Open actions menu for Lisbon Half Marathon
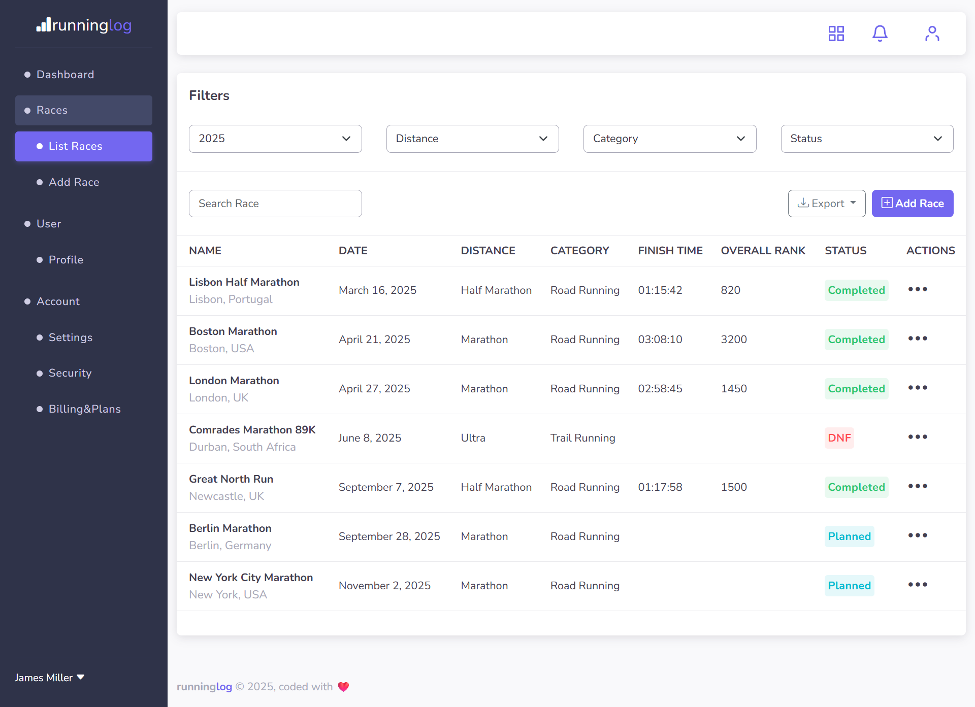Viewport: 975px width, 707px height. [917, 289]
